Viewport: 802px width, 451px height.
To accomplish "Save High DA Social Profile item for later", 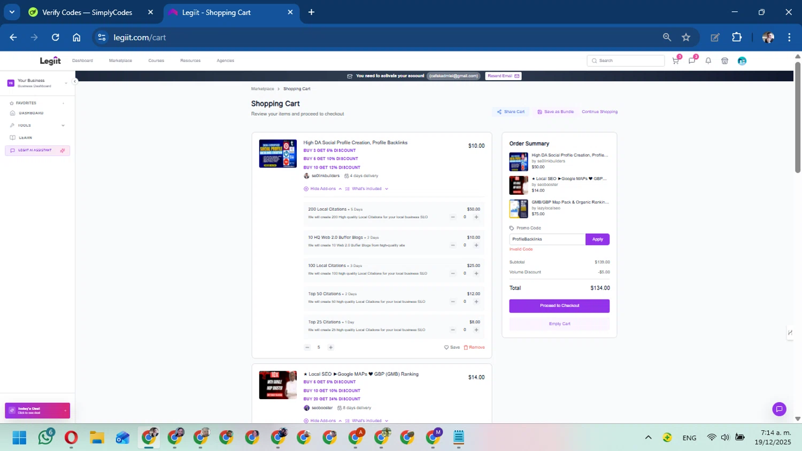I will pyautogui.click(x=452, y=347).
